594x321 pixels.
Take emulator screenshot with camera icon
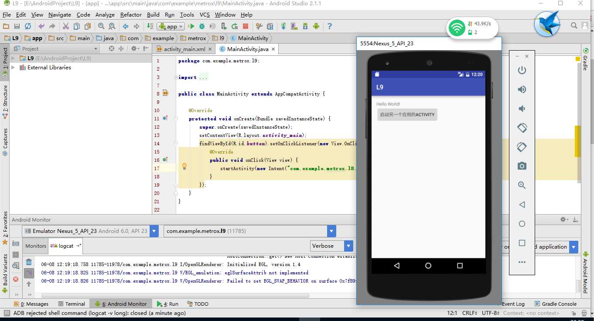tap(522, 166)
